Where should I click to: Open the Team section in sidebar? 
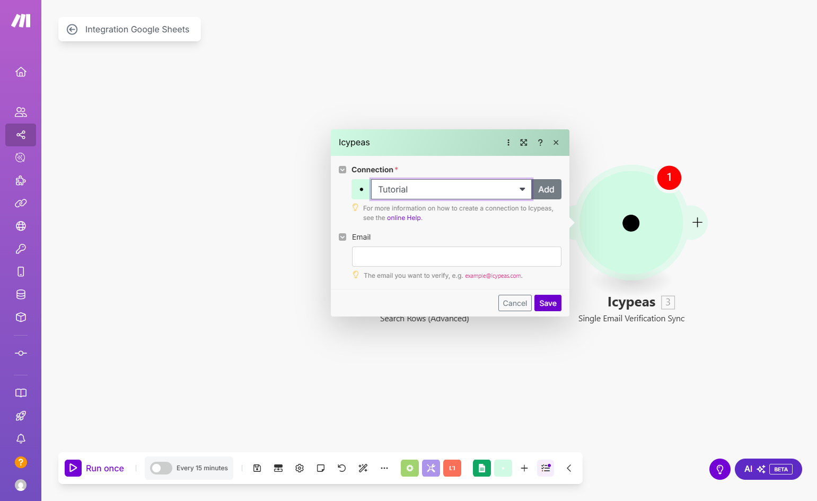[21, 112]
